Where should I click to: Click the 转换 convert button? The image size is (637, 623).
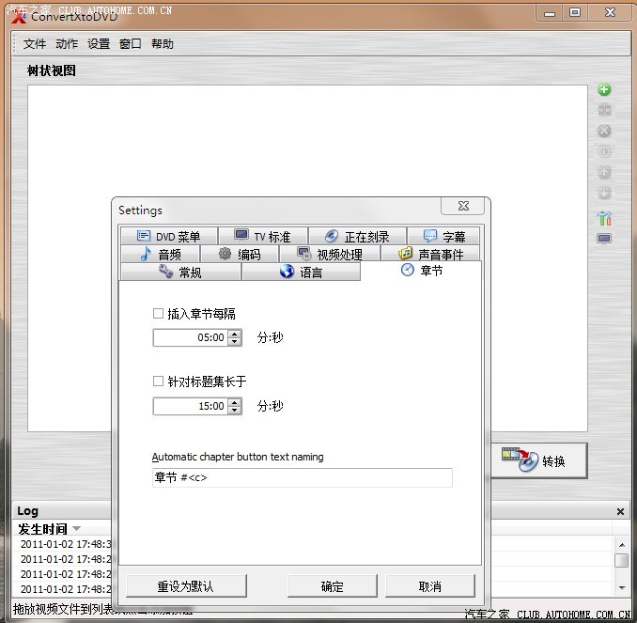click(538, 460)
